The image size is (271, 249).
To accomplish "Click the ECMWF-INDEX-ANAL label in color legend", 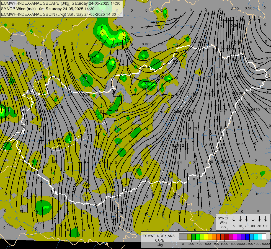I will 160,236.
